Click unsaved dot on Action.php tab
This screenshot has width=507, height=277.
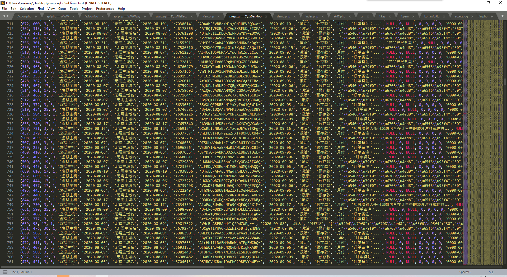(36, 16)
